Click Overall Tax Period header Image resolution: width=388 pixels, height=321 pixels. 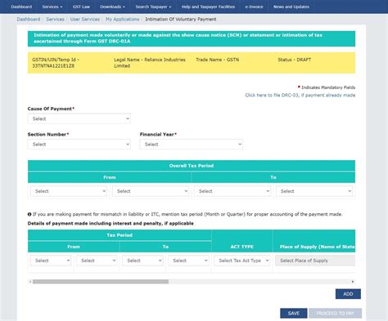tap(192, 166)
